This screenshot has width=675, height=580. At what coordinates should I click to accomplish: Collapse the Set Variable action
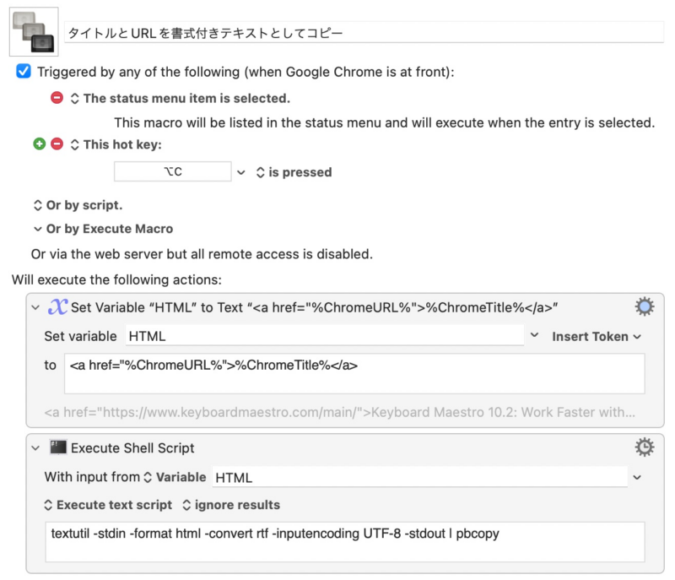click(x=35, y=307)
